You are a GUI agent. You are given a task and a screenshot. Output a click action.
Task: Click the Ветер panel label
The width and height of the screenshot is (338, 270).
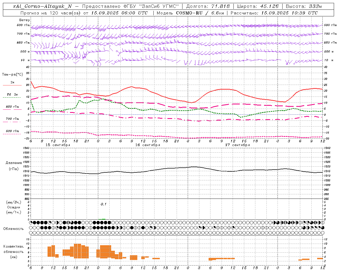(25, 20)
